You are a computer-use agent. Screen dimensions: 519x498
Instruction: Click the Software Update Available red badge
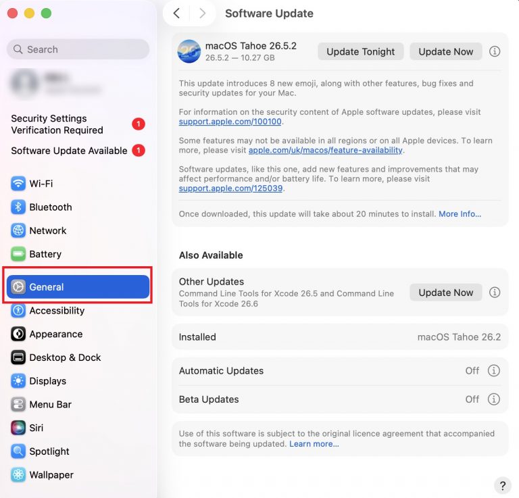point(139,150)
